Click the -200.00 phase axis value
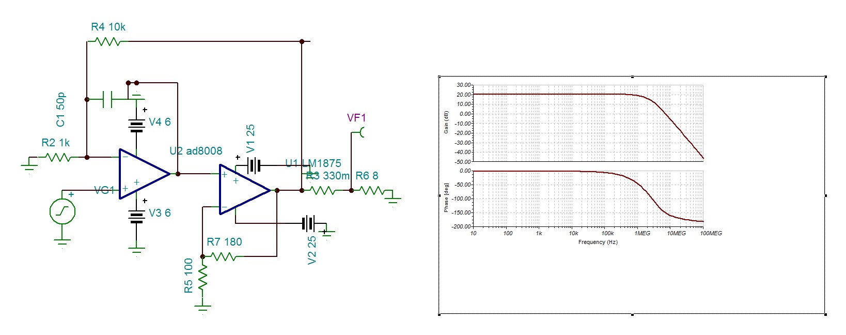 [462, 226]
